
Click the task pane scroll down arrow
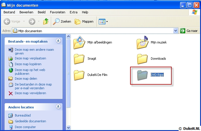pyautogui.click(x=69, y=128)
